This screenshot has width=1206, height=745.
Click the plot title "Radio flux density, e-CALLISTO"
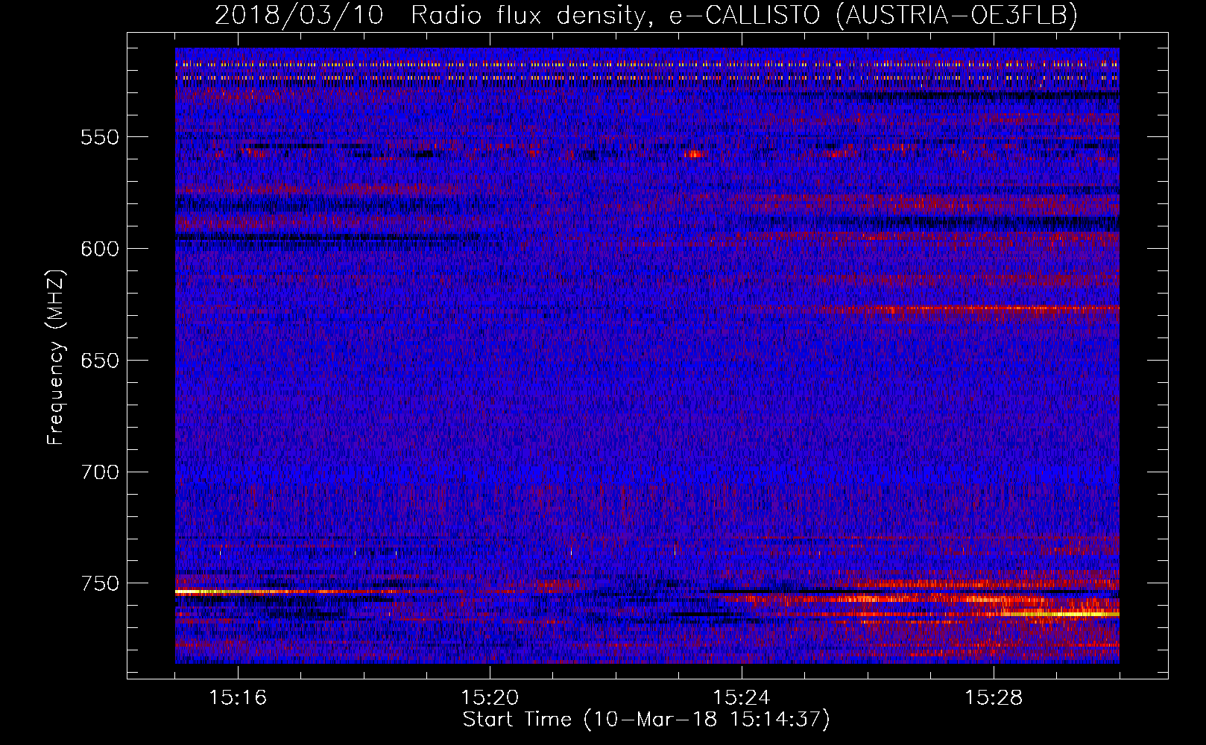tap(615, 15)
